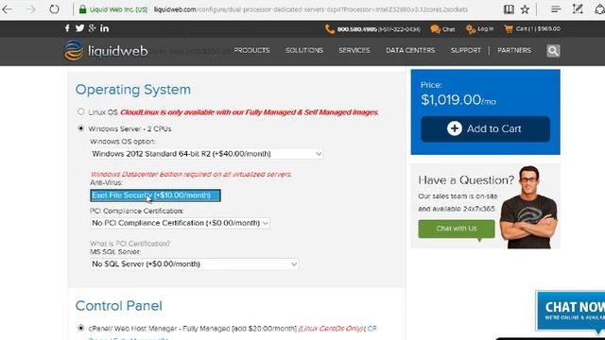
Task: Open the SUPPORT menu
Action: pos(465,50)
